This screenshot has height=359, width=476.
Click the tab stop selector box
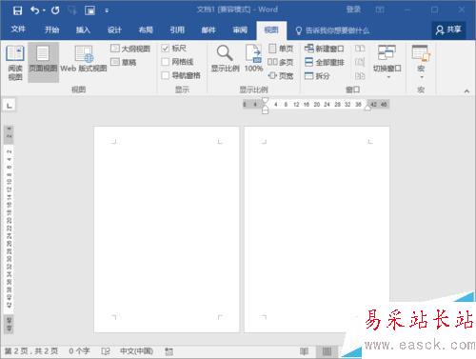(x=10, y=105)
